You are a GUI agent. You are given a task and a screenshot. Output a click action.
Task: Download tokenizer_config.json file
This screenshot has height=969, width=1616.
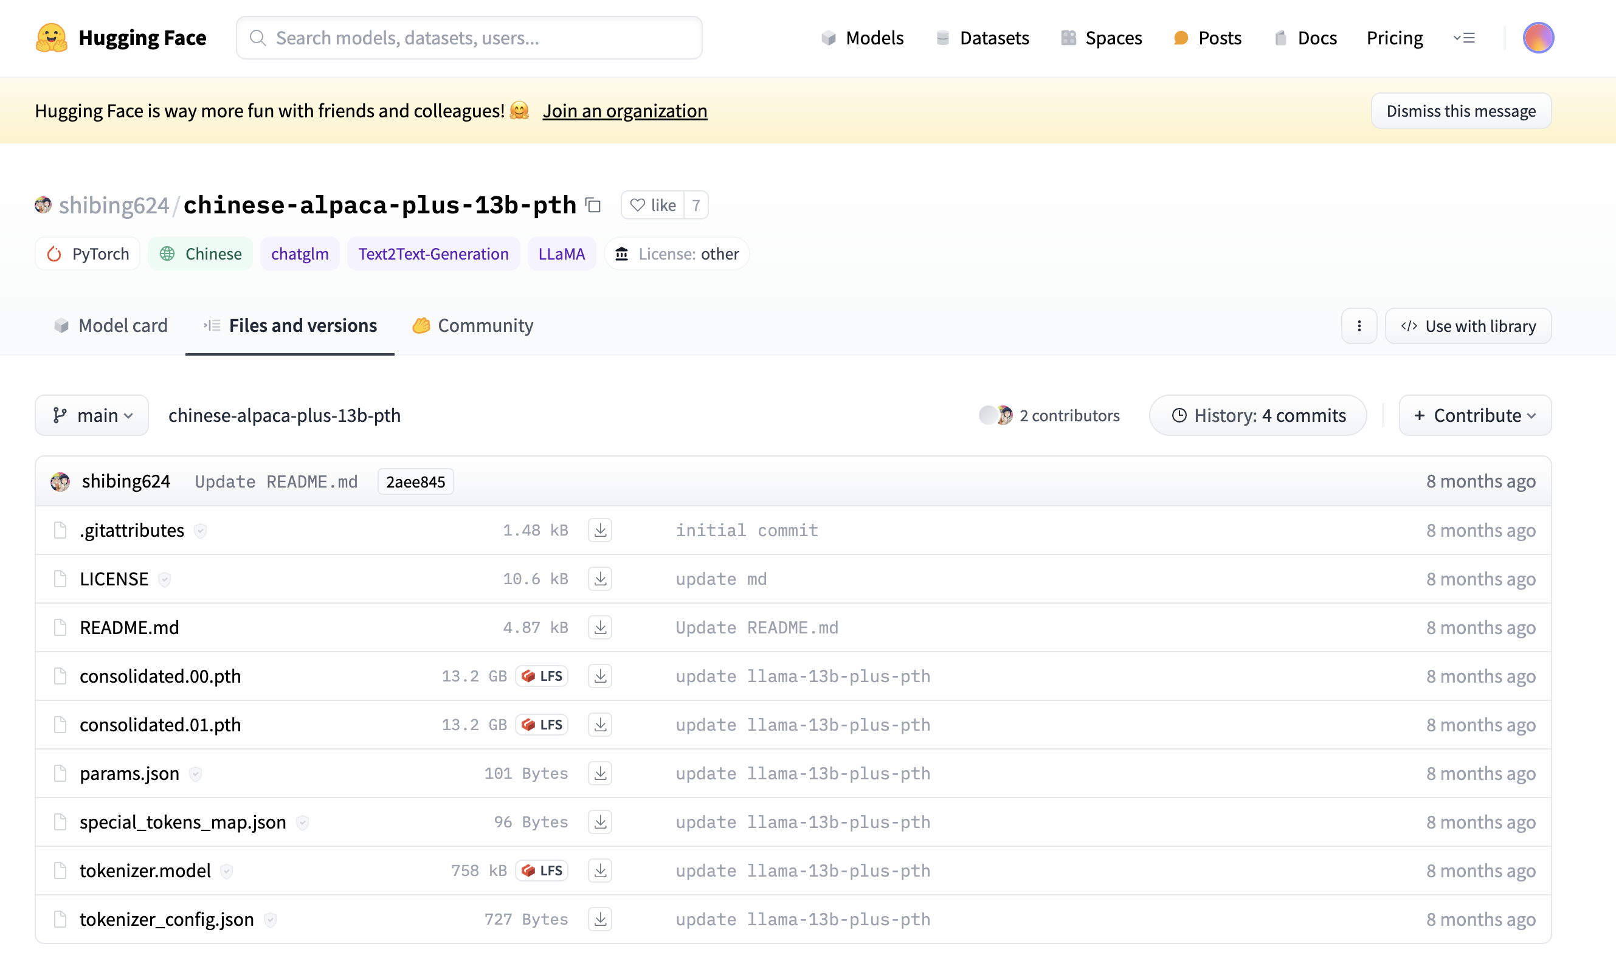coord(600,919)
